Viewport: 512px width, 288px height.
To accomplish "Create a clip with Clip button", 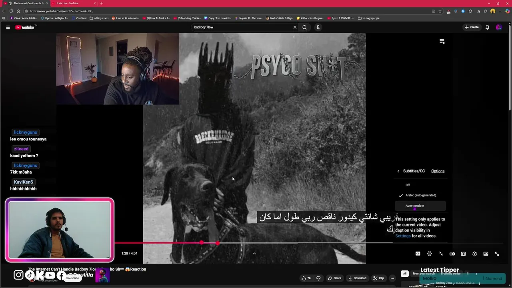I will [x=378, y=278].
